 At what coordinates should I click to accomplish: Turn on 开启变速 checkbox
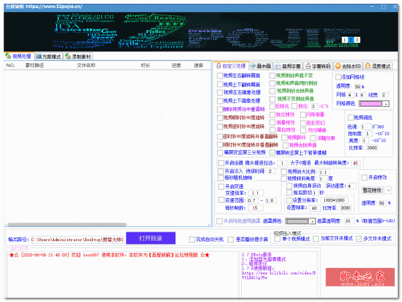pyautogui.click(x=221, y=186)
